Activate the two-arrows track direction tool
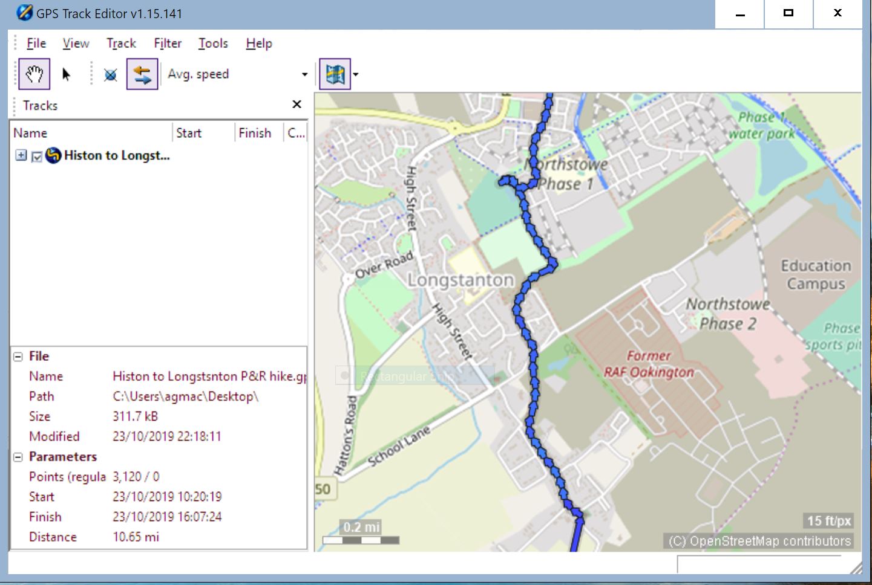872x585 pixels. pos(142,74)
